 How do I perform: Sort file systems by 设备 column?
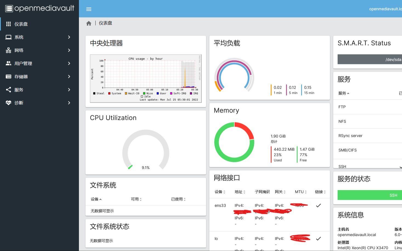[96, 199]
